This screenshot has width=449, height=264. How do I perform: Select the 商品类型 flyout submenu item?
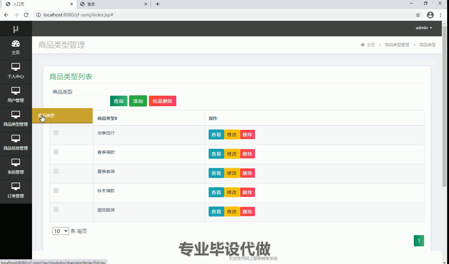click(62, 116)
